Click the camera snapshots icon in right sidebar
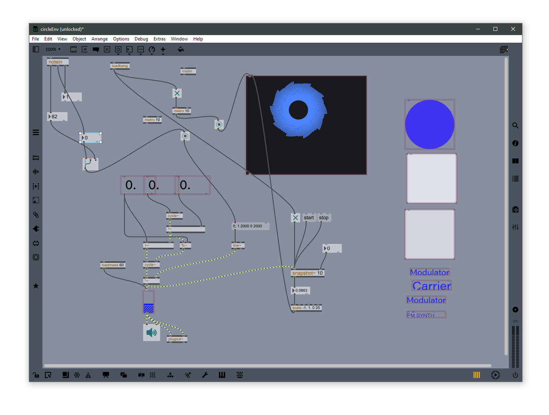This screenshot has width=549, height=415. pyautogui.click(x=515, y=210)
